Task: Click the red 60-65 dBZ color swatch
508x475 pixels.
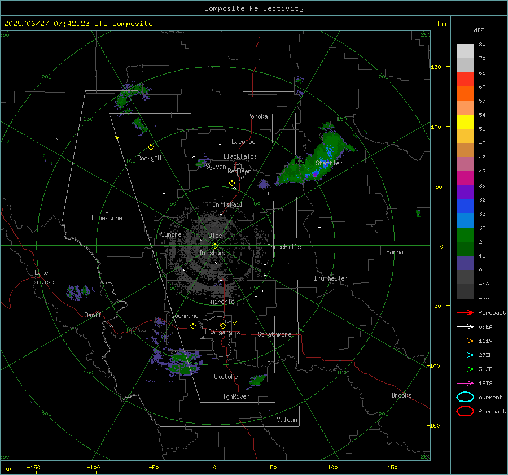Action: click(x=465, y=80)
